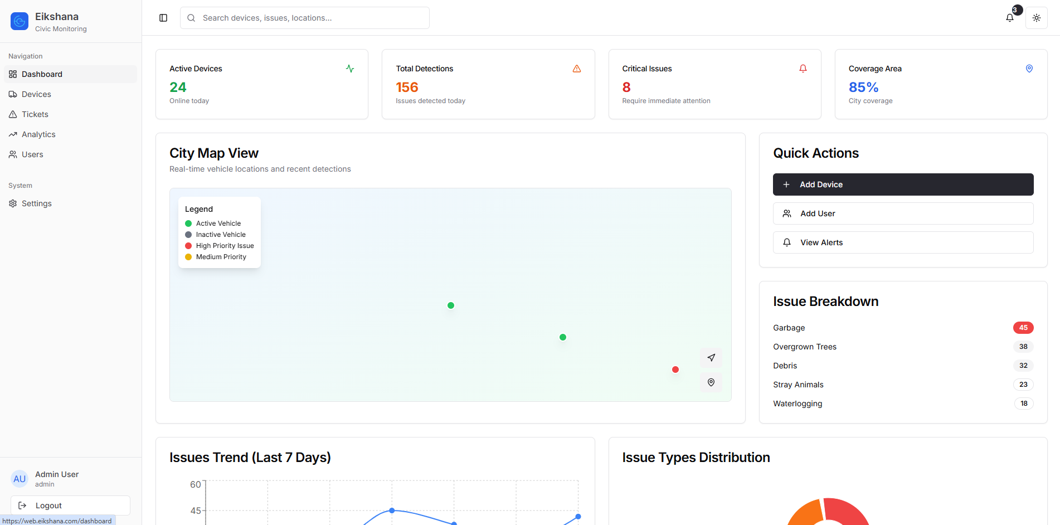Click the Users people icon in sidebar
The image size is (1060, 525).
(13, 154)
